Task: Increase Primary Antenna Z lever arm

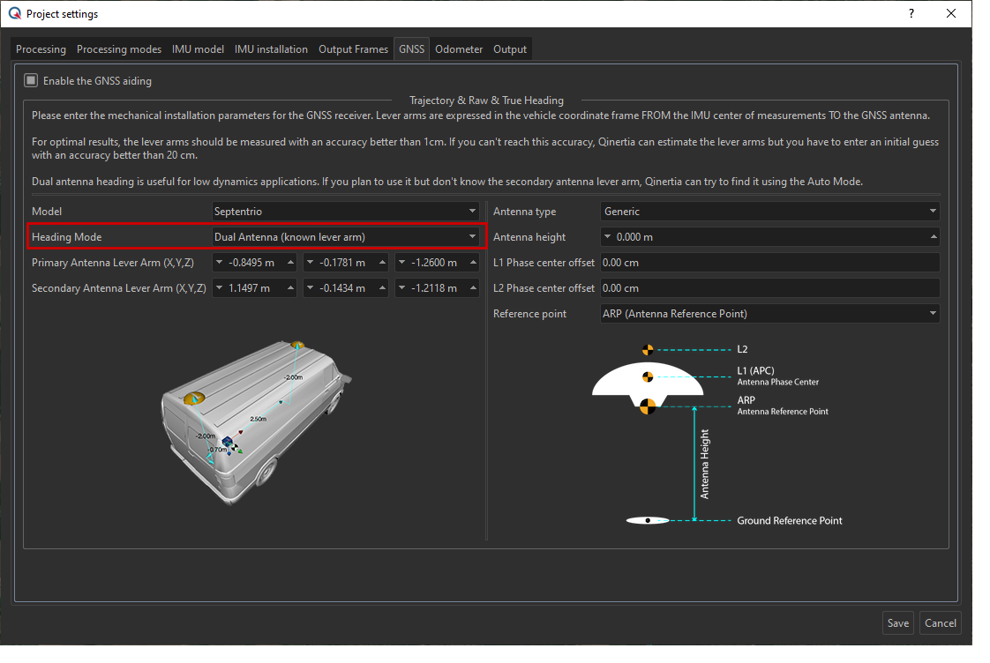Action: pos(474,263)
